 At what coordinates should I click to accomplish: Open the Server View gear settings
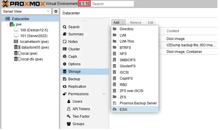point(56,11)
